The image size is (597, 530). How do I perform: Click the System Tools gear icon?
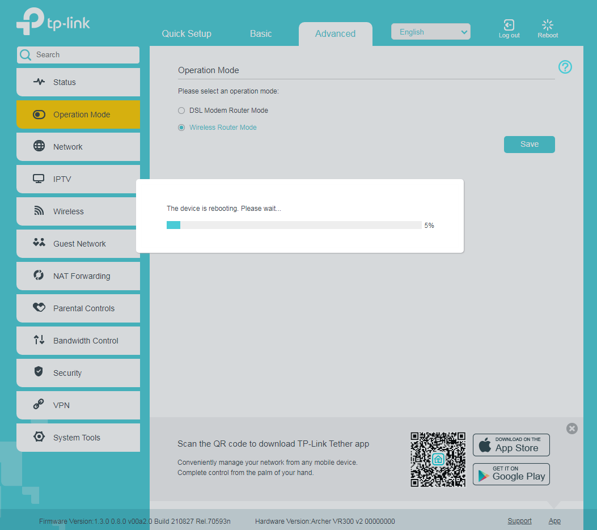(x=39, y=436)
